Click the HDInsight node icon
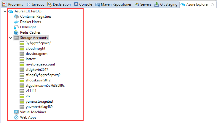 tap(16, 27)
